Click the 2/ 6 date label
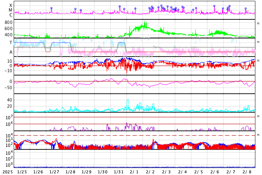 [215, 172]
